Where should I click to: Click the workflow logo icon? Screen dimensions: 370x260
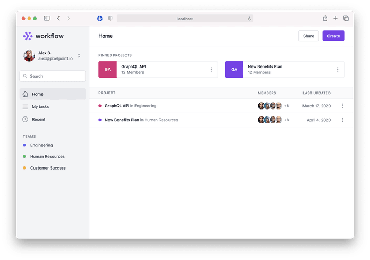tap(28, 36)
